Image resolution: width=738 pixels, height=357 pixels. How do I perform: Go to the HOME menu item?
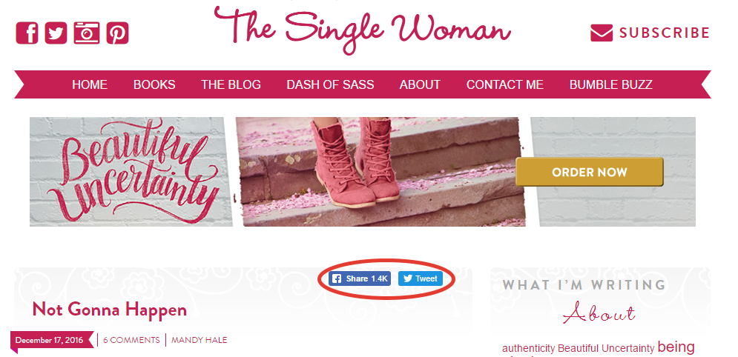[x=90, y=84]
